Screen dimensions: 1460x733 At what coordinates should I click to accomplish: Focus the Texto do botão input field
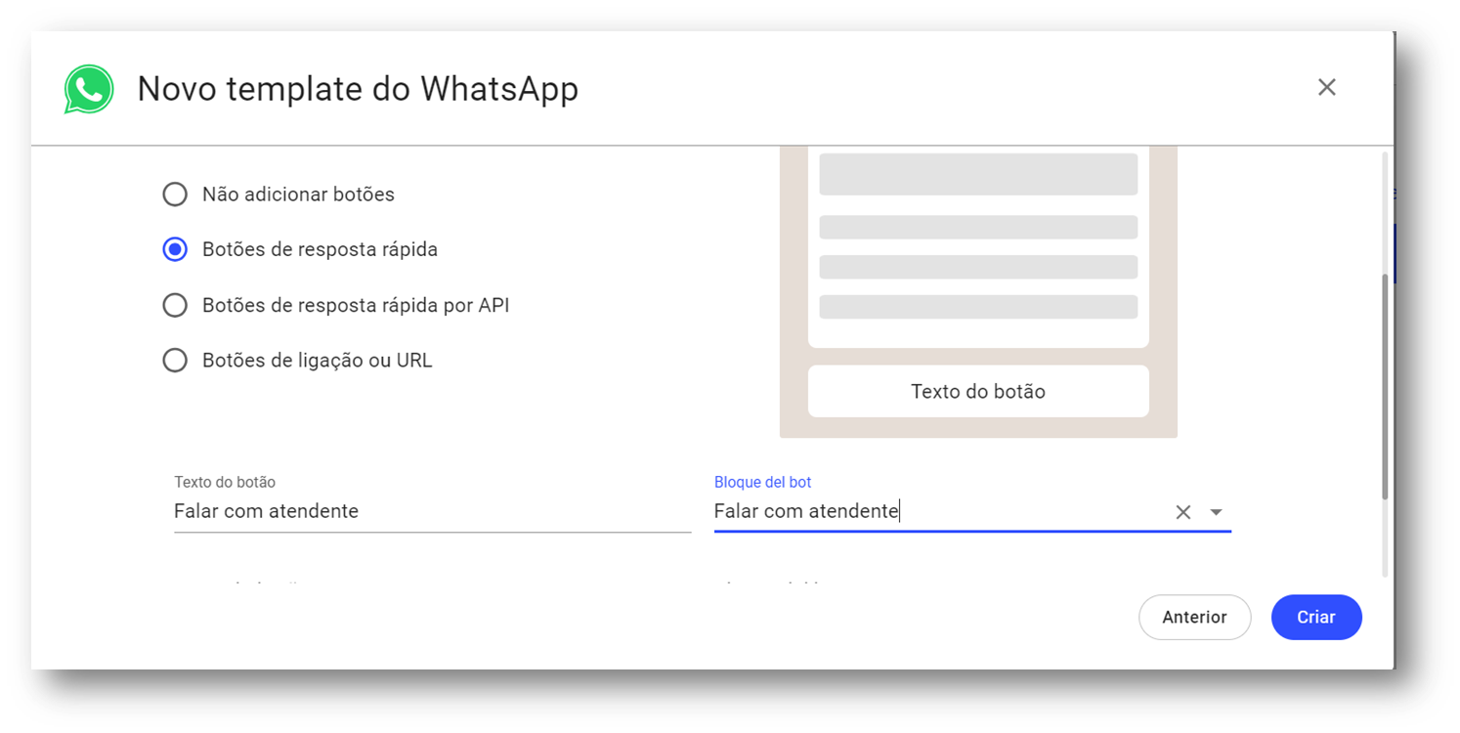click(432, 511)
